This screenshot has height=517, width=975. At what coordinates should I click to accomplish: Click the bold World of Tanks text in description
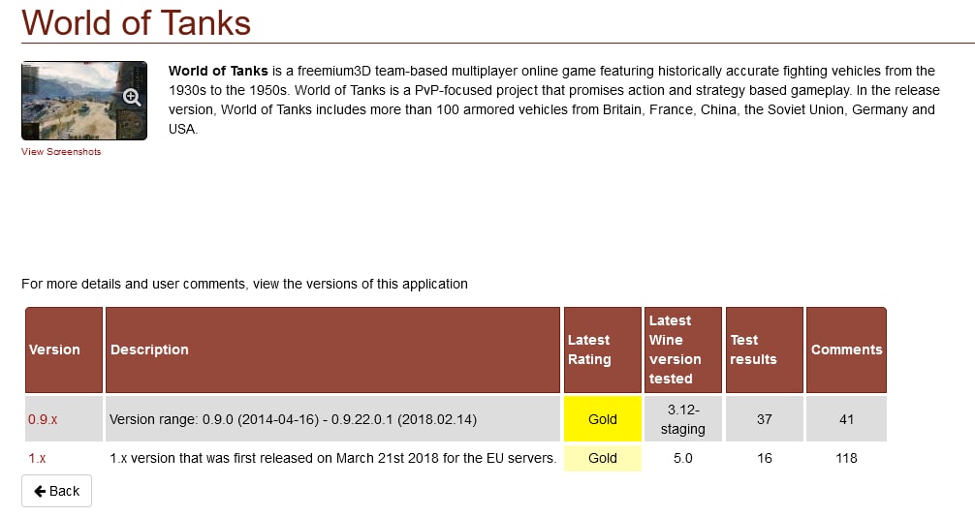(218, 71)
